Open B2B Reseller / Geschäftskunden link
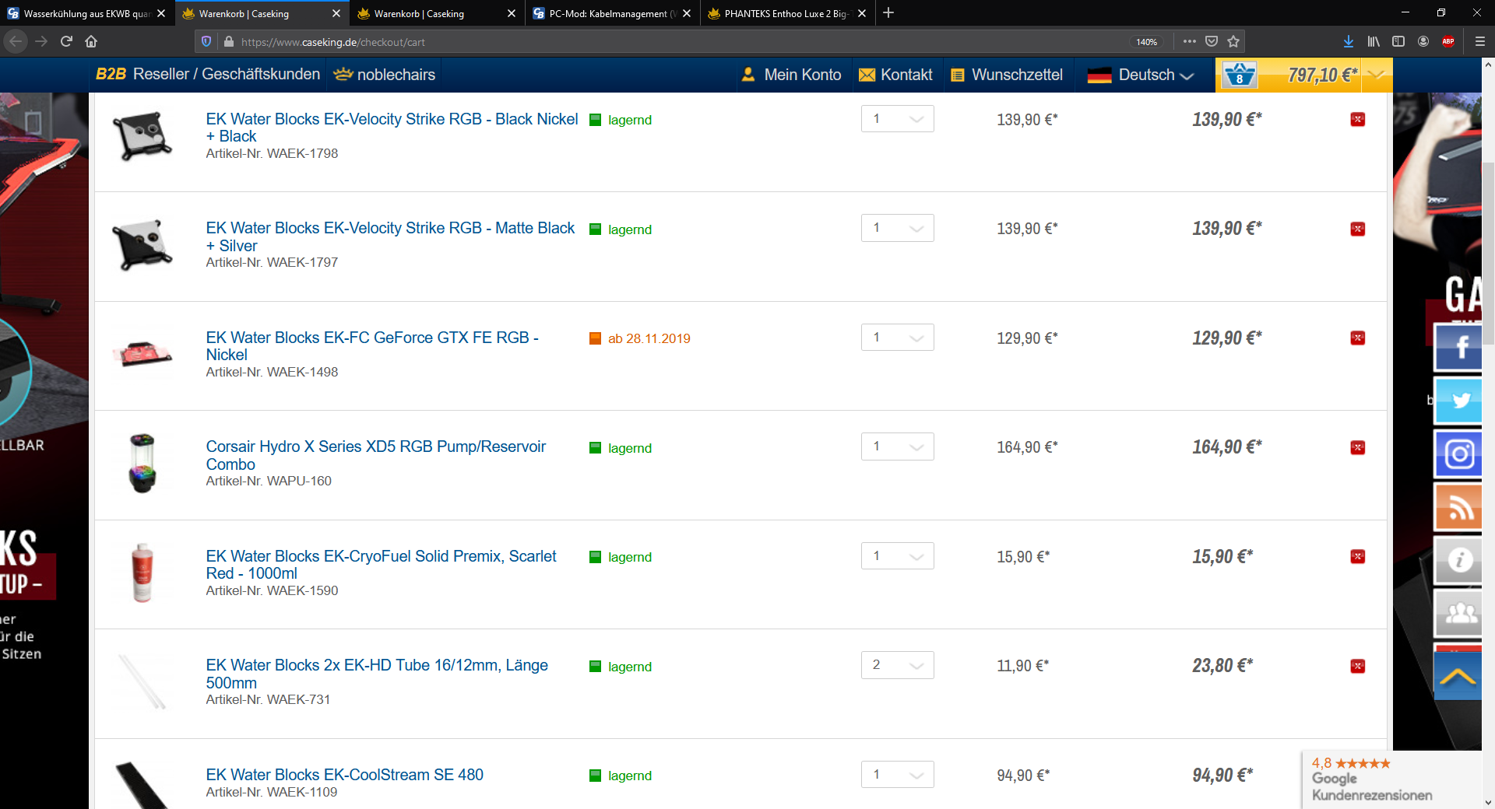This screenshot has height=809, width=1495. 208,74
